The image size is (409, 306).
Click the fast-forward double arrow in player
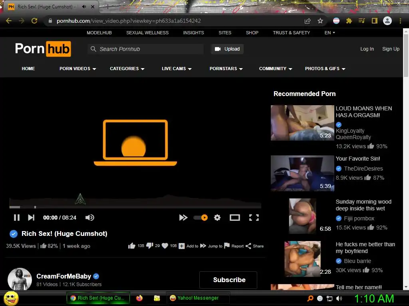pos(183,218)
